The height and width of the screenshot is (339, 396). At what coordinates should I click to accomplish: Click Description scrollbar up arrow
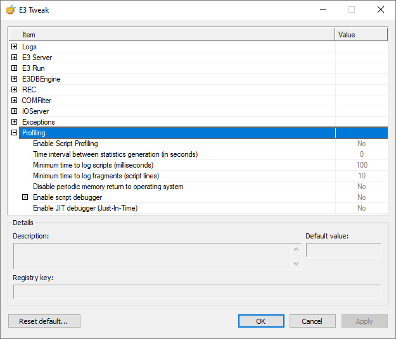click(297, 250)
